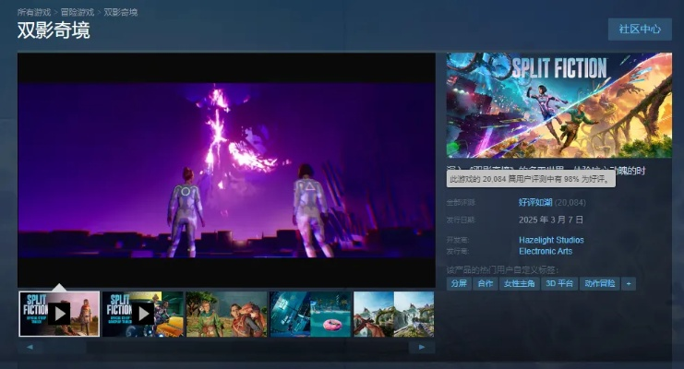Open the 分屏 tag
The width and height of the screenshot is (684, 369).
459,283
